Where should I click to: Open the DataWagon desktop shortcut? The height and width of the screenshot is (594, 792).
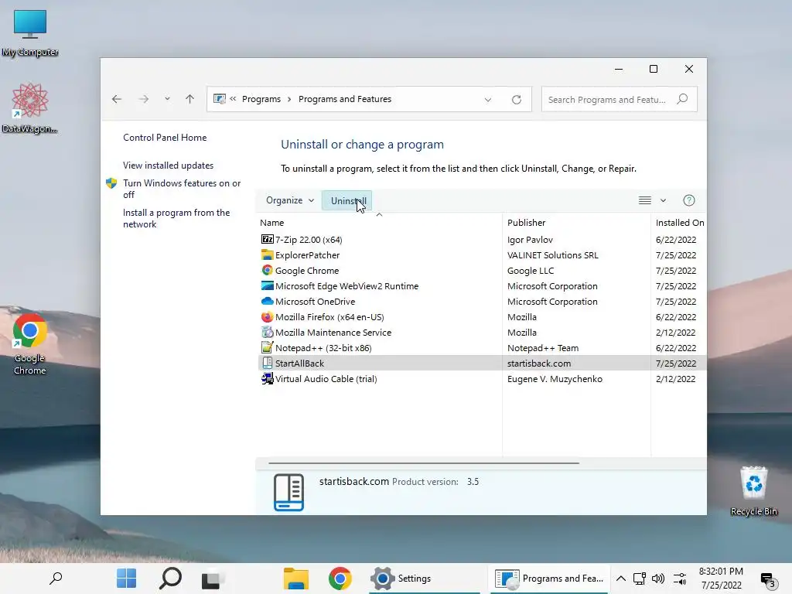pyautogui.click(x=30, y=108)
